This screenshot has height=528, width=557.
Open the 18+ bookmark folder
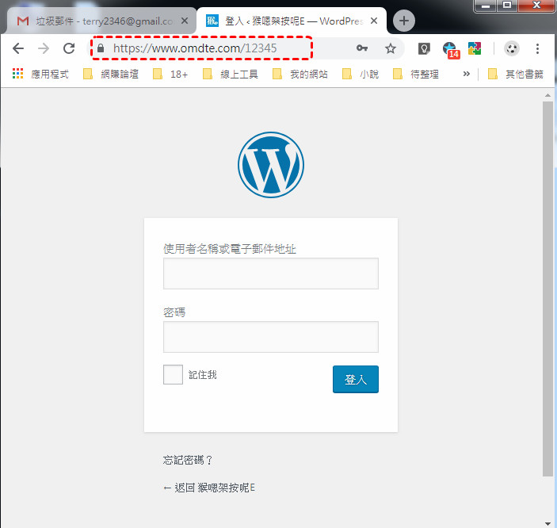pyautogui.click(x=170, y=74)
